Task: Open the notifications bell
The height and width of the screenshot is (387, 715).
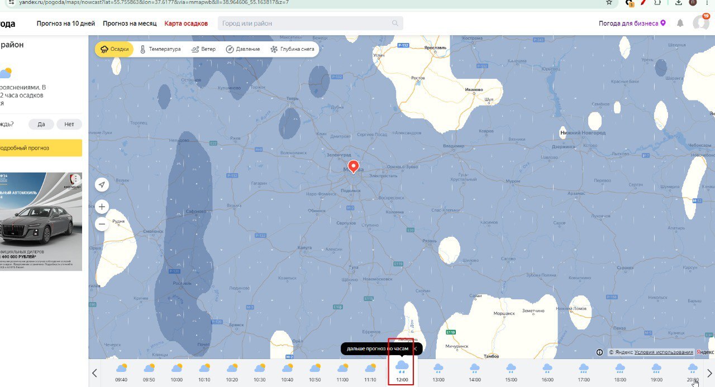Action: click(x=680, y=23)
